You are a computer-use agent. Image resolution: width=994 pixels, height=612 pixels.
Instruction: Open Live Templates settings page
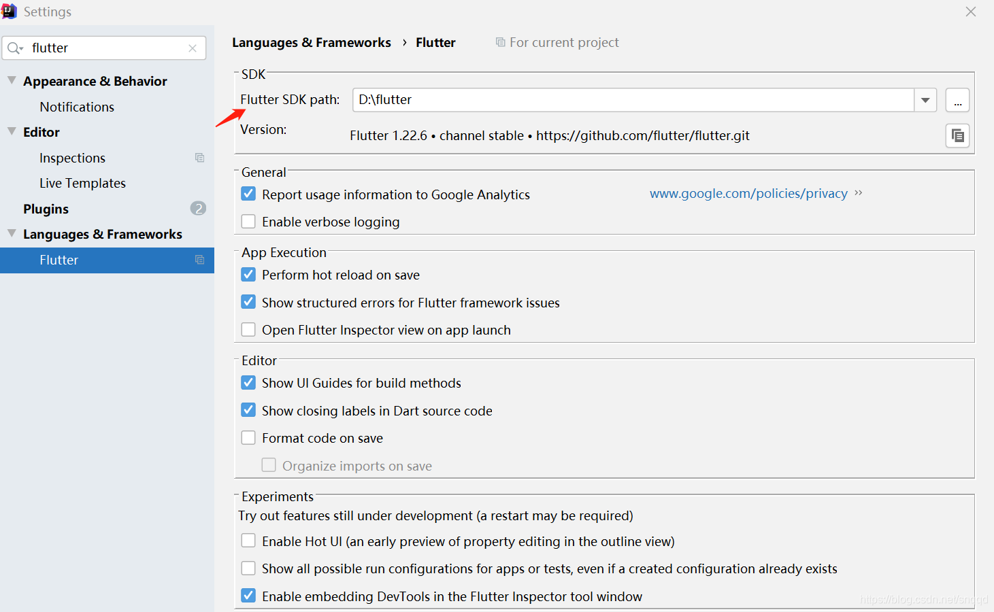(82, 183)
